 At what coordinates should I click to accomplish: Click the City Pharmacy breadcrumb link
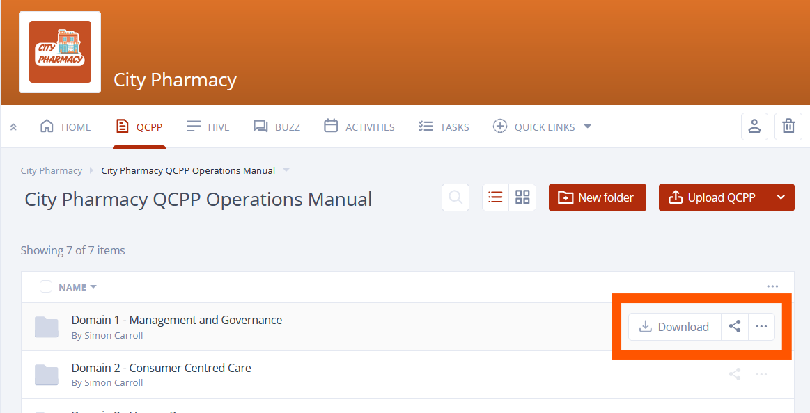(51, 170)
